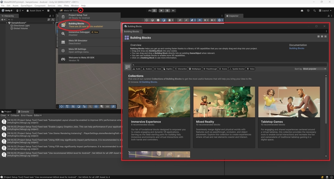This screenshot has height=179, width=334.
Task: Click the global search magnifier icon
Action: 315,11
